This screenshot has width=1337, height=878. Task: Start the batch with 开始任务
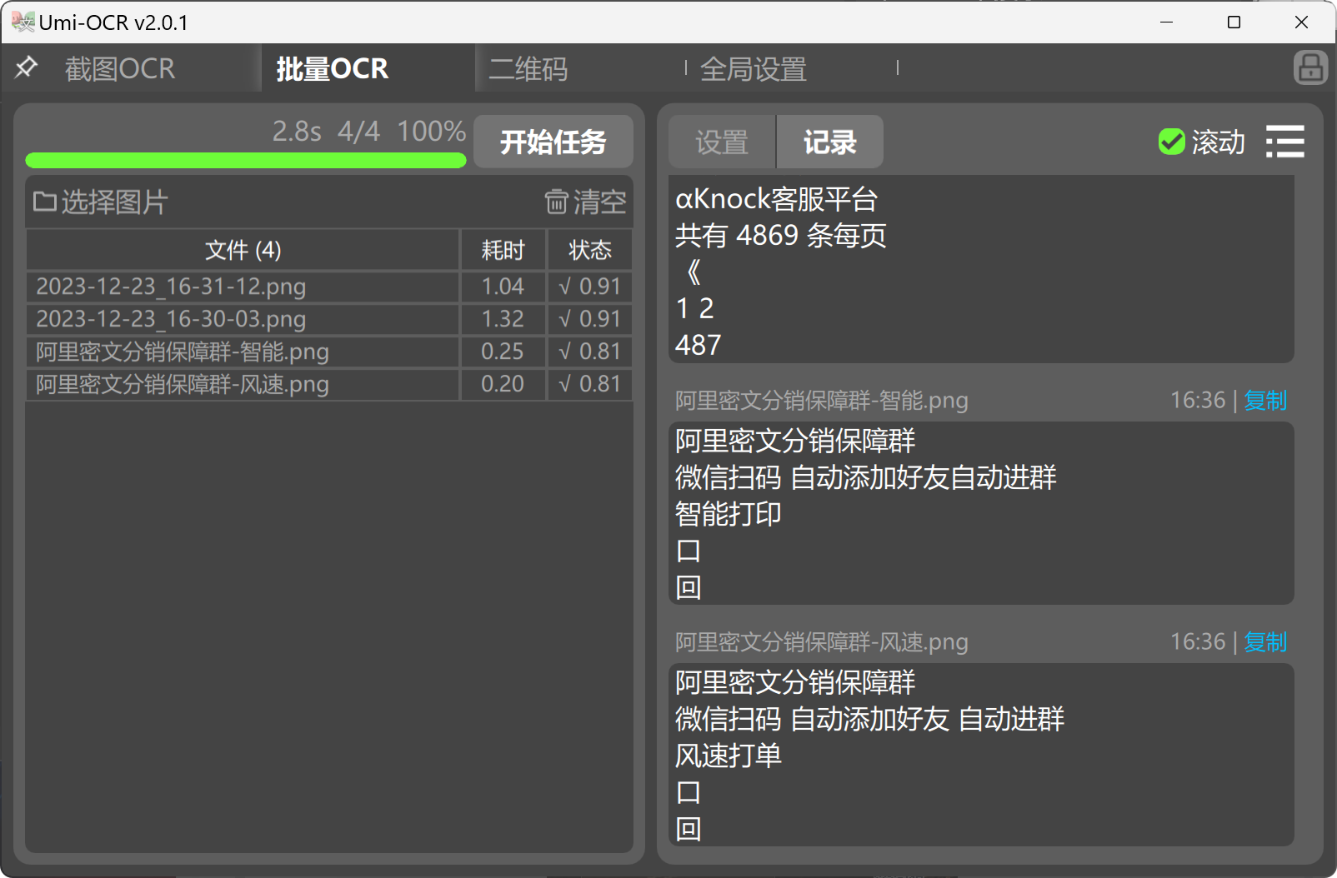tap(553, 142)
